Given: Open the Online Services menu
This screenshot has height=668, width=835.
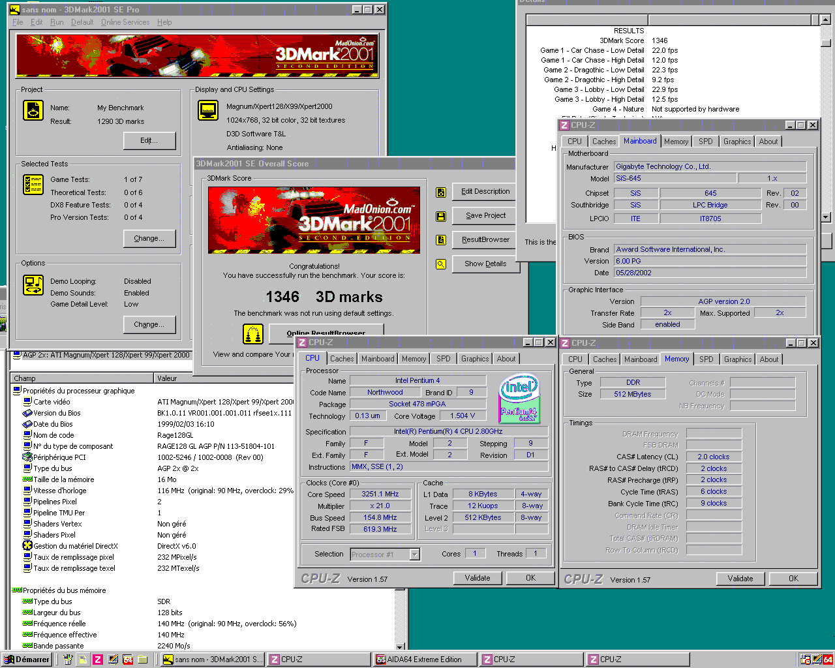Looking at the screenshot, I should tap(125, 22).
